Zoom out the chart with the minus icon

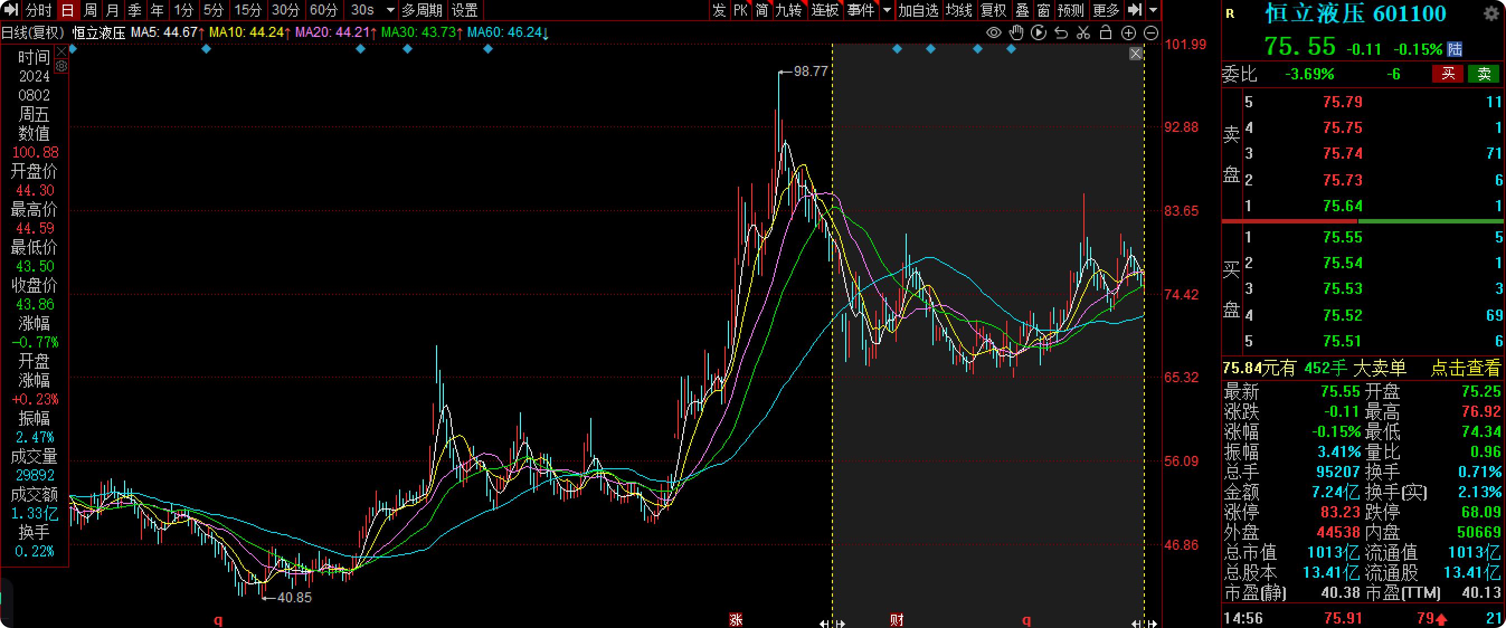pos(1150,34)
